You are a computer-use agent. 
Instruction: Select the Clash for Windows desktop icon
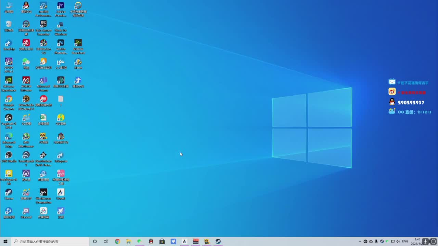point(61,28)
